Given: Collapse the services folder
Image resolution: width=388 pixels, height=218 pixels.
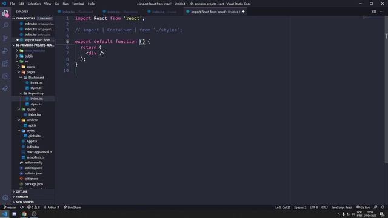Looking at the screenshot, I should click(x=19, y=120).
